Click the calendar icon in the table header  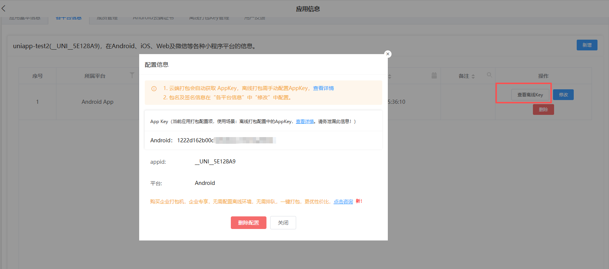tap(434, 76)
